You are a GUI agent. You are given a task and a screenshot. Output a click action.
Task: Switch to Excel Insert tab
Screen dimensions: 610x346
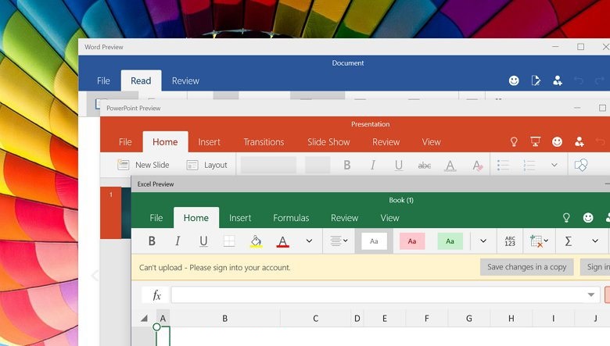point(240,218)
